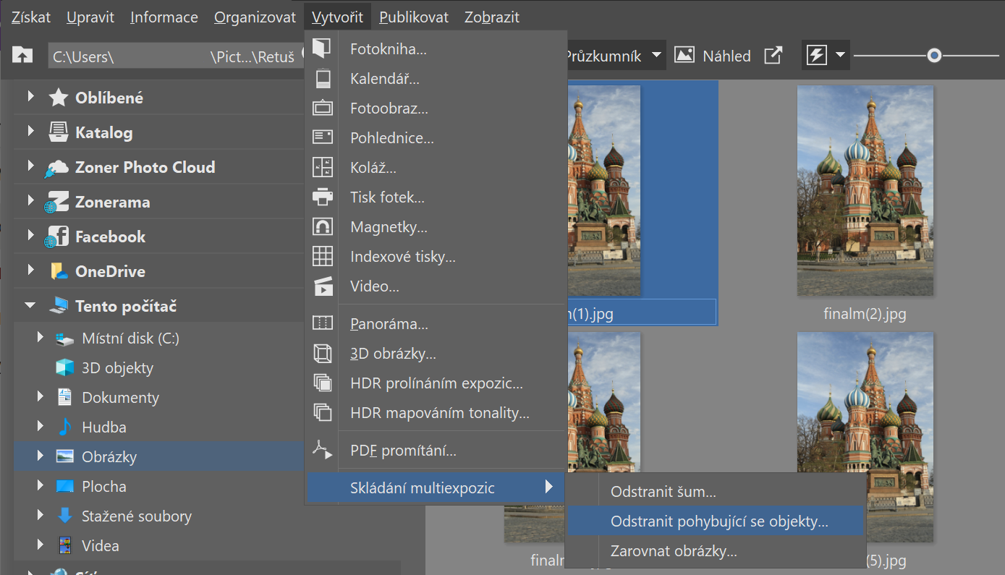Open preview with the Náhled image icon
Viewport: 1005px width, 575px height.
(684, 55)
